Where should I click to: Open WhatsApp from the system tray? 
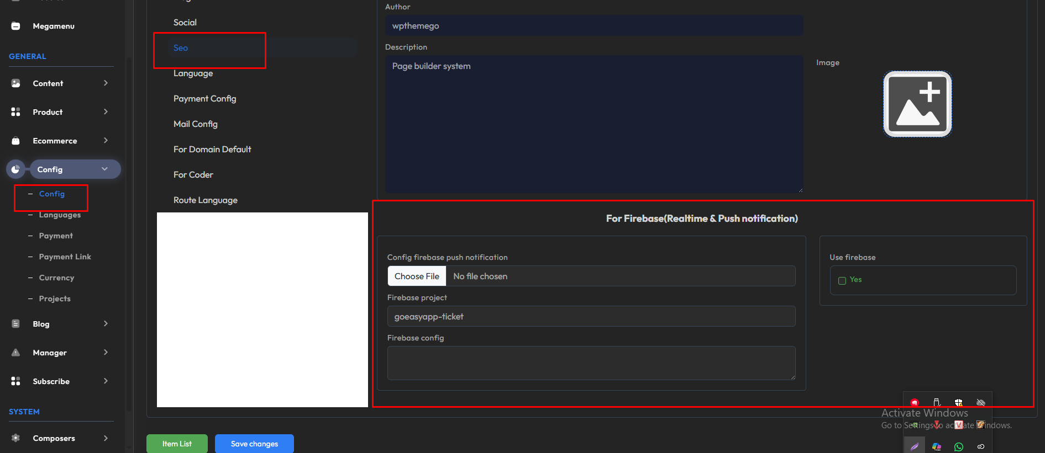[959, 447]
